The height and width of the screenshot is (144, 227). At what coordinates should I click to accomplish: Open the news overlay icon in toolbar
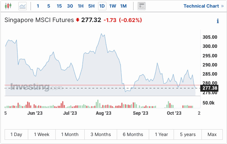142,6
